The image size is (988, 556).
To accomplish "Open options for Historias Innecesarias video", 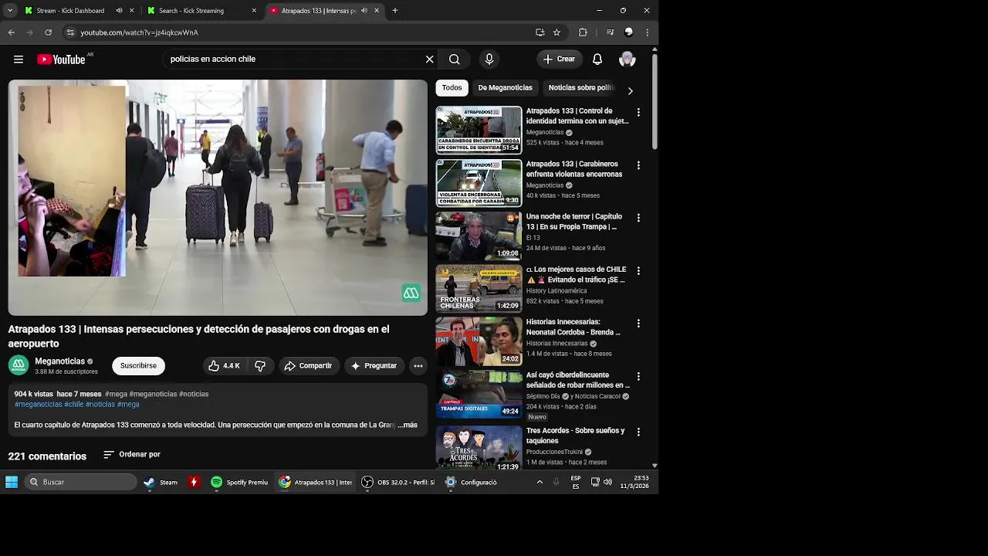I will pos(638,324).
